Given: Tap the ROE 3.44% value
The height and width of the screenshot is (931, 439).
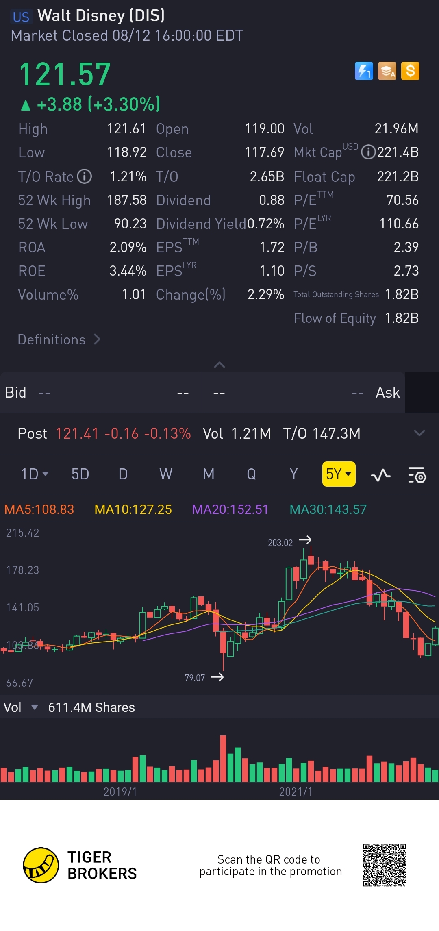Looking at the screenshot, I should pyautogui.click(x=128, y=271).
